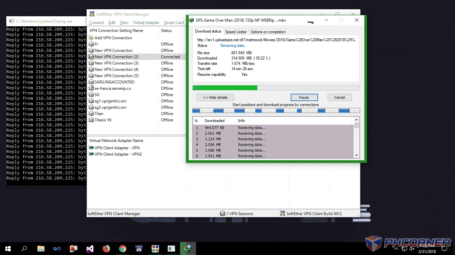The width and height of the screenshot is (455, 255).
Task: Click the Downloaded column header
Action: 219,121
